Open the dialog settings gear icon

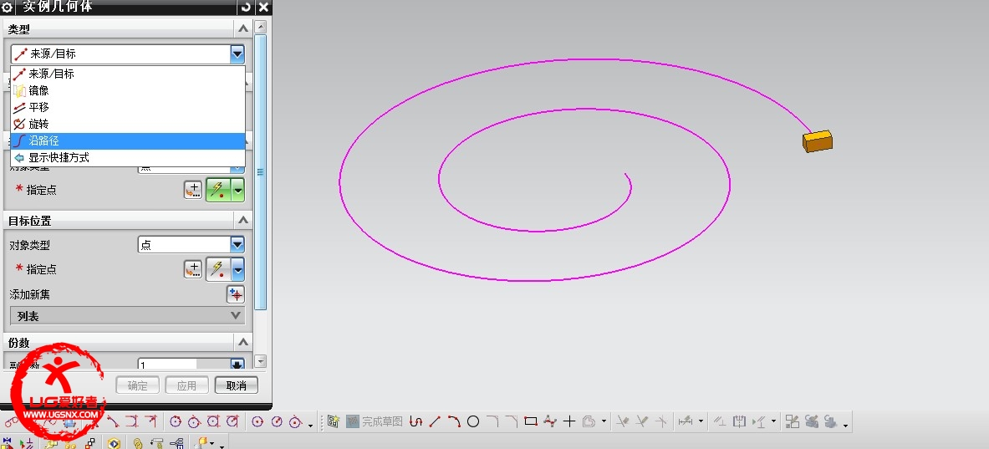pyautogui.click(x=8, y=8)
